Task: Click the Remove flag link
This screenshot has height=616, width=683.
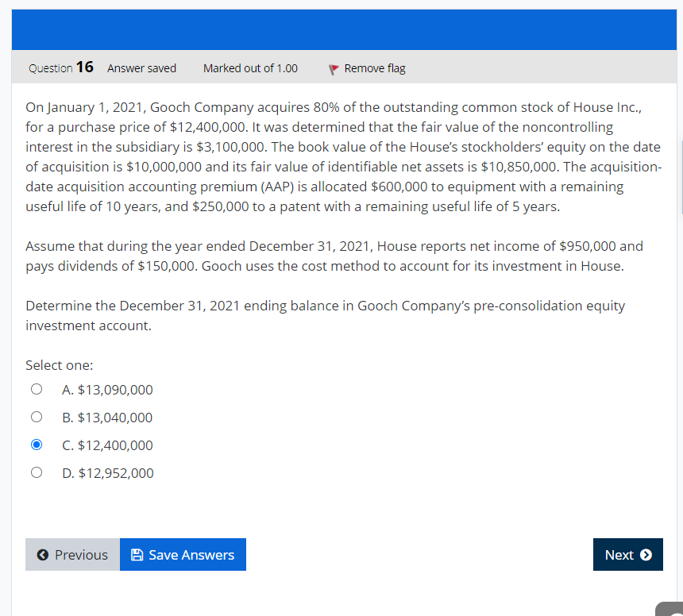Action: pyautogui.click(x=373, y=69)
